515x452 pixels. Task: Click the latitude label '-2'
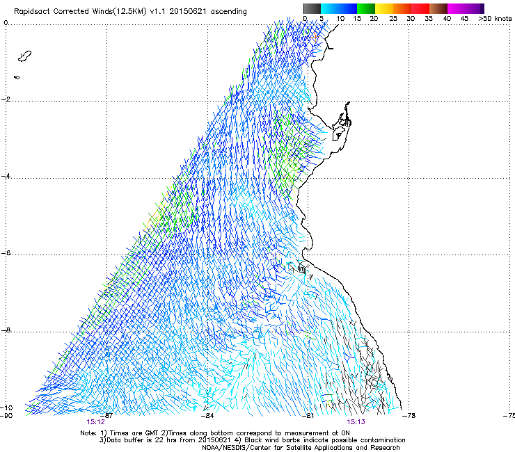pyautogui.click(x=6, y=99)
